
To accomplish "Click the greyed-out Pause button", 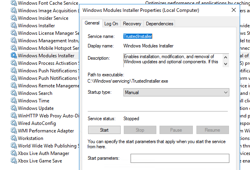I will [x=176, y=130].
